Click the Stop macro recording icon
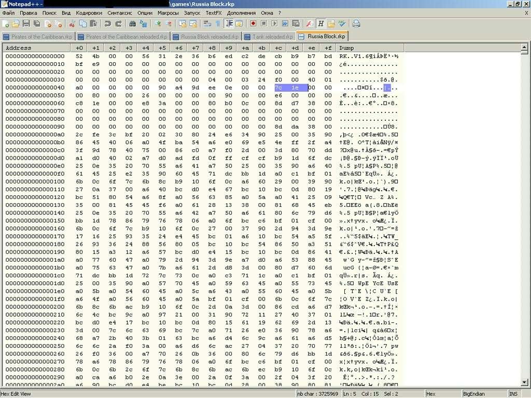Image resolution: width=531 pixels, height=398 pixels. pos(264,24)
